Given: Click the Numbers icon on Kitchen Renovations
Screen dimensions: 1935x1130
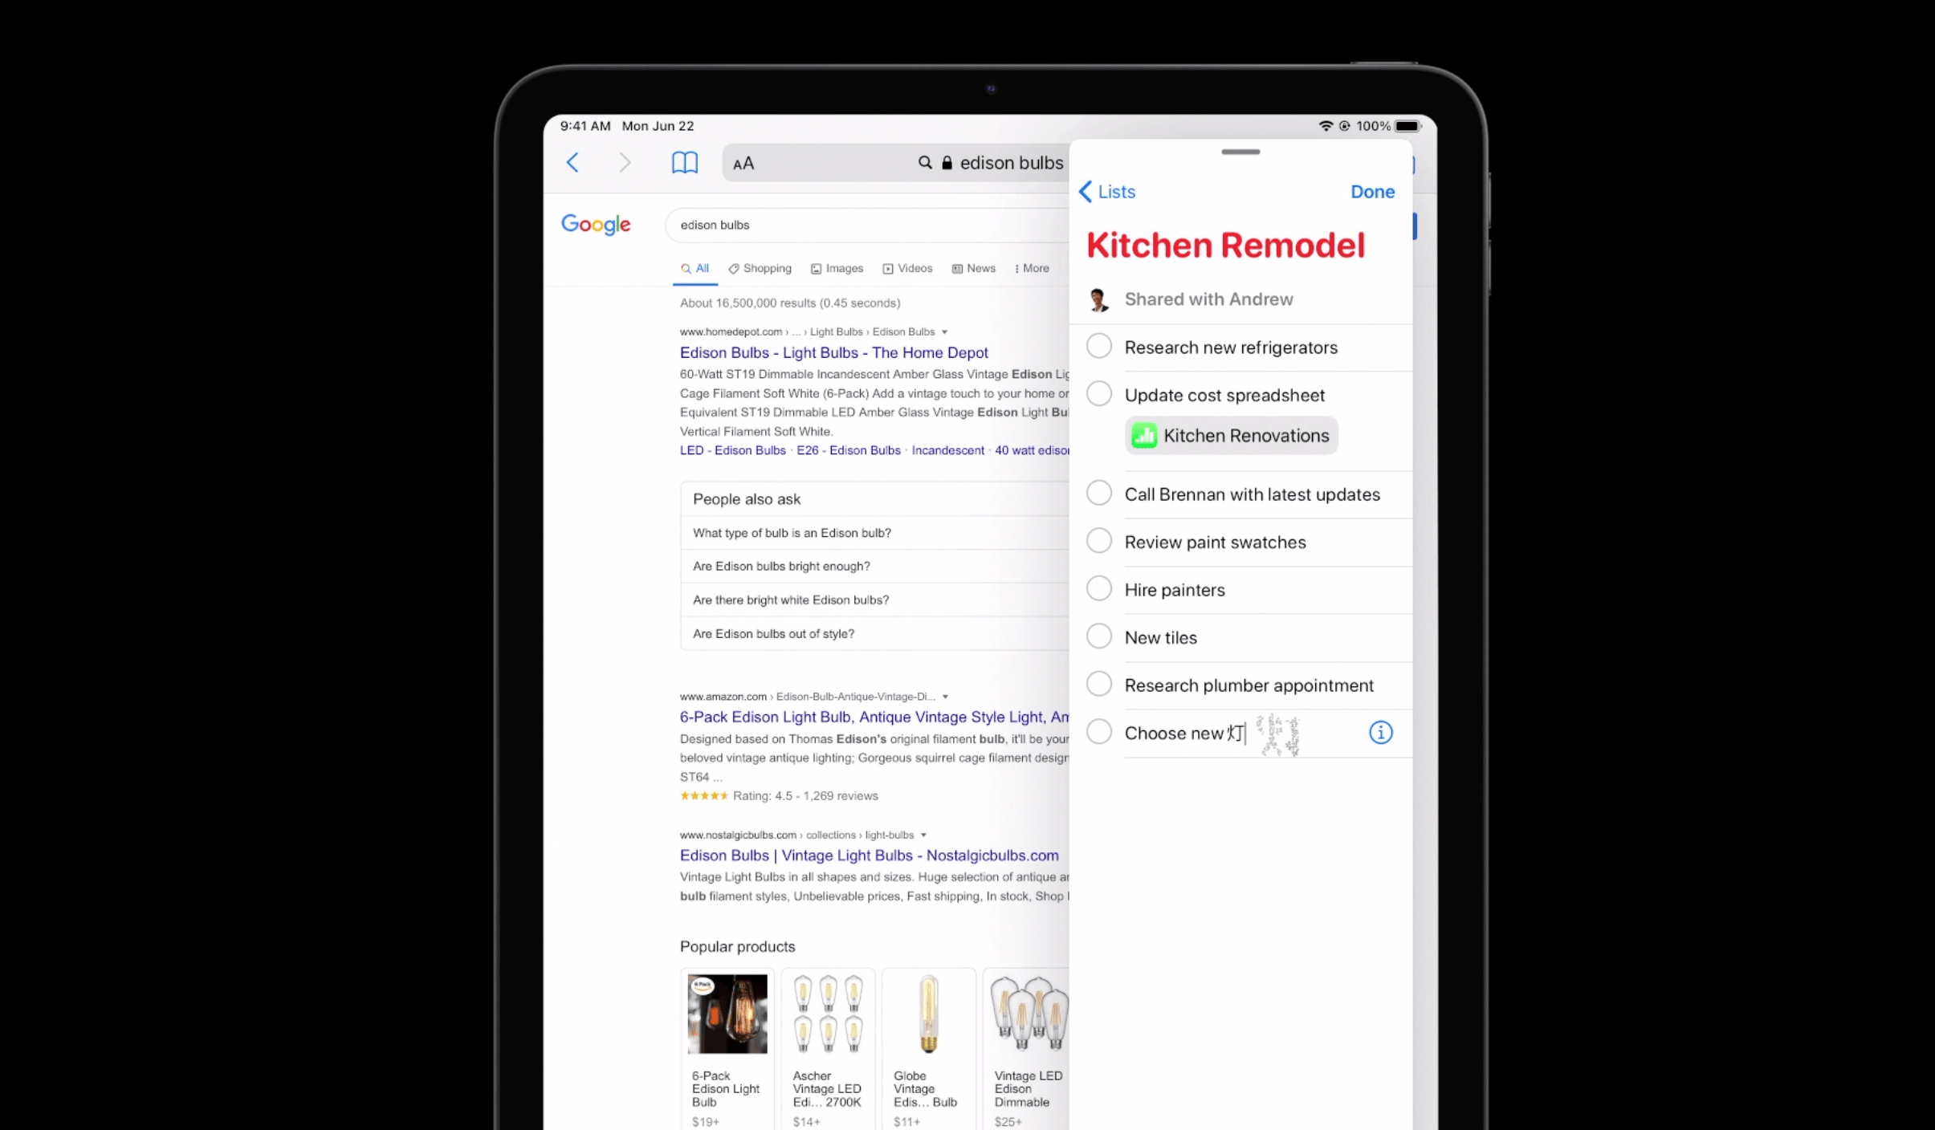Looking at the screenshot, I should (x=1143, y=436).
